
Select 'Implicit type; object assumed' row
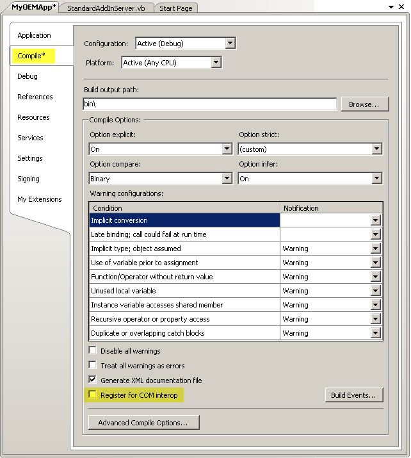coord(184,249)
